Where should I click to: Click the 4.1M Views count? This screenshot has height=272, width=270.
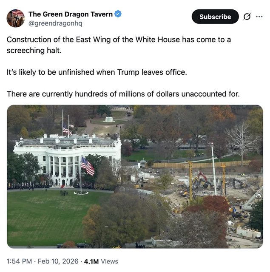tap(92, 261)
